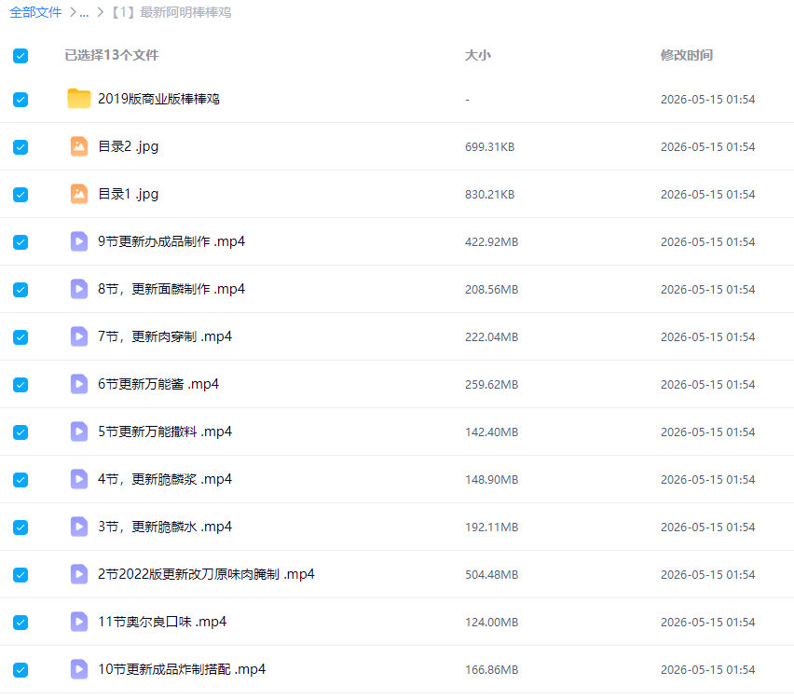The width and height of the screenshot is (794, 699).
Task: Go to 全部文件 in the breadcrumb
Action: tap(35, 12)
